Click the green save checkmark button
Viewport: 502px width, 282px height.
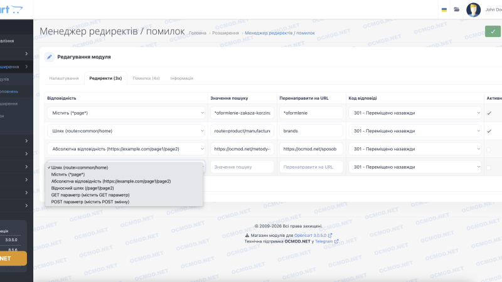pos(493,31)
